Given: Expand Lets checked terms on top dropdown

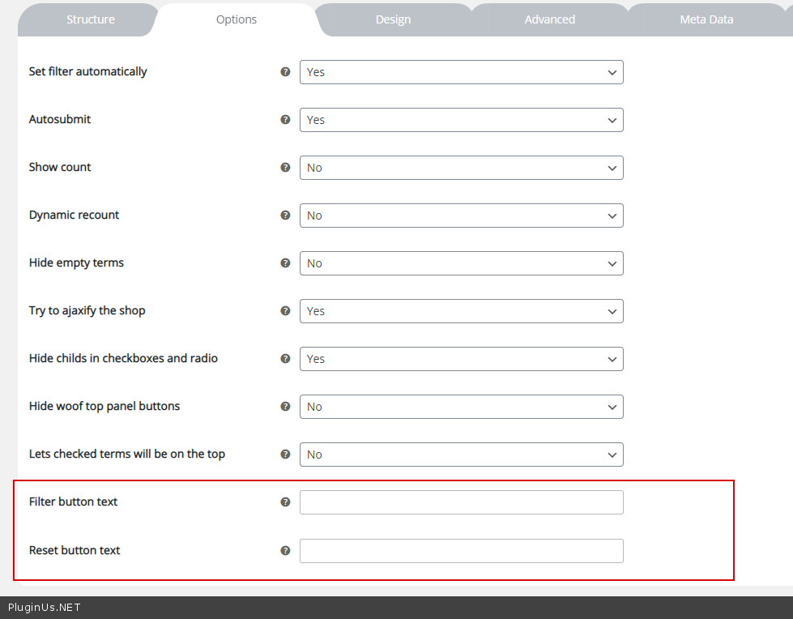Looking at the screenshot, I should 461,455.
